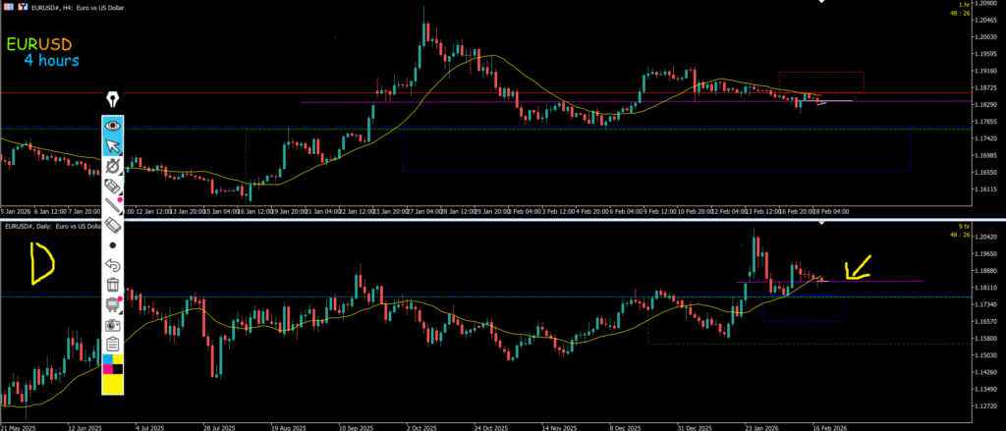Take a screenshot with the camera icon
This screenshot has height=431, width=1006.
pyautogui.click(x=114, y=324)
